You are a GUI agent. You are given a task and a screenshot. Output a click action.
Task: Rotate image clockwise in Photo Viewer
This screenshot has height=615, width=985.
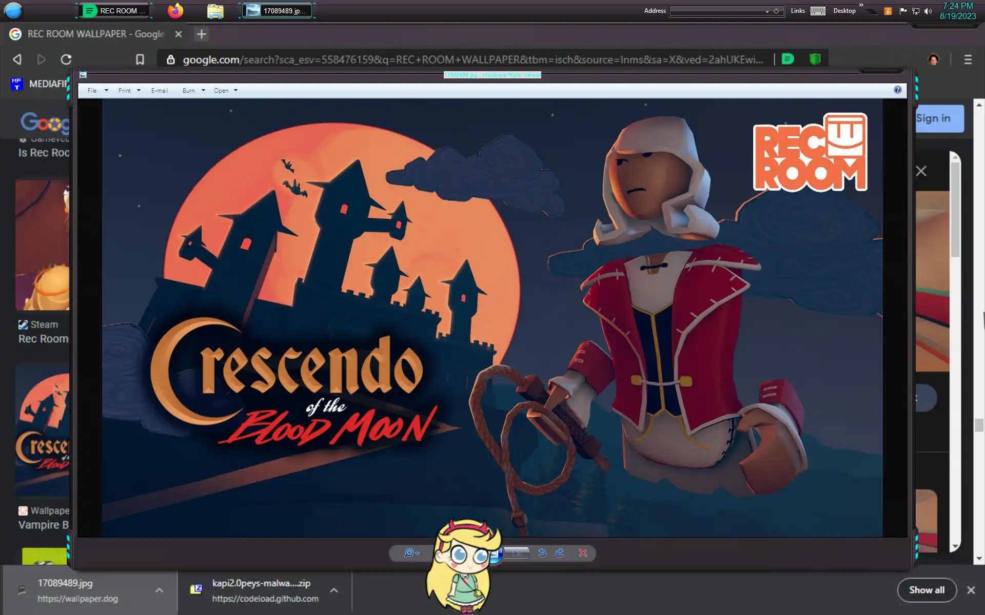point(560,553)
